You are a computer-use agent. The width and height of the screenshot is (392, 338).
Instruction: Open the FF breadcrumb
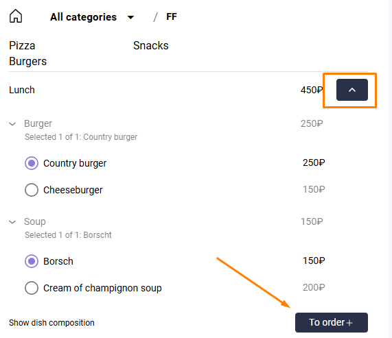pos(172,16)
